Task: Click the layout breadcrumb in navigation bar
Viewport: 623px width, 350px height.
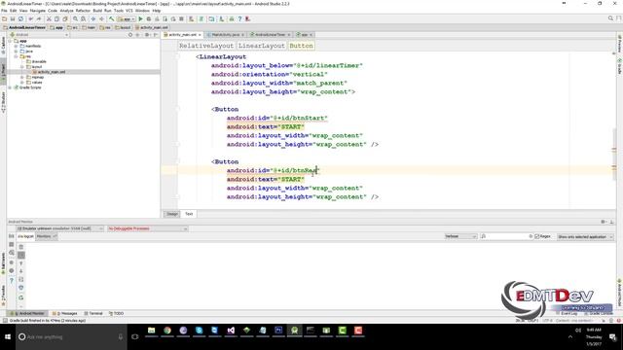Action: pos(123,28)
